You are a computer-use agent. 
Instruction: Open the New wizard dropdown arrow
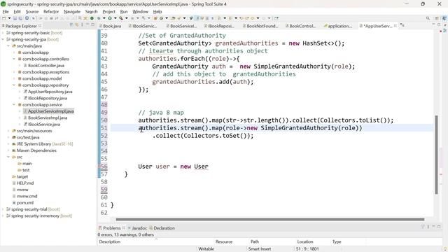[9, 18]
